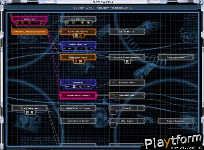
Task: Click the rightmost orange icon under Logistics
Action: tap(41, 23)
